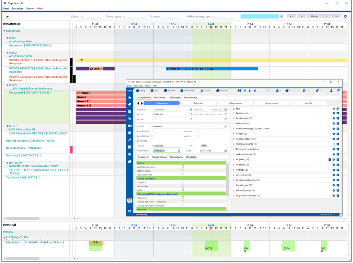Switch to the Positionen tab
353x263 pixels.
click(x=160, y=97)
